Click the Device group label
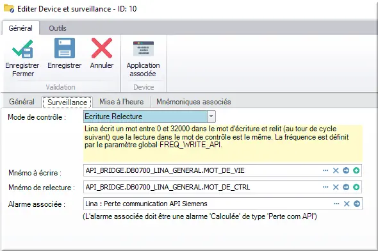 pyautogui.click(x=144, y=87)
